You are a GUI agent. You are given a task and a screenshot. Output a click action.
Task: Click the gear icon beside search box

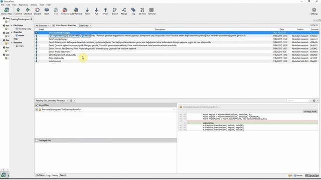(x=314, y=100)
